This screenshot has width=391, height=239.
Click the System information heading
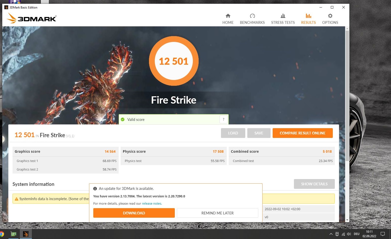click(x=33, y=184)
